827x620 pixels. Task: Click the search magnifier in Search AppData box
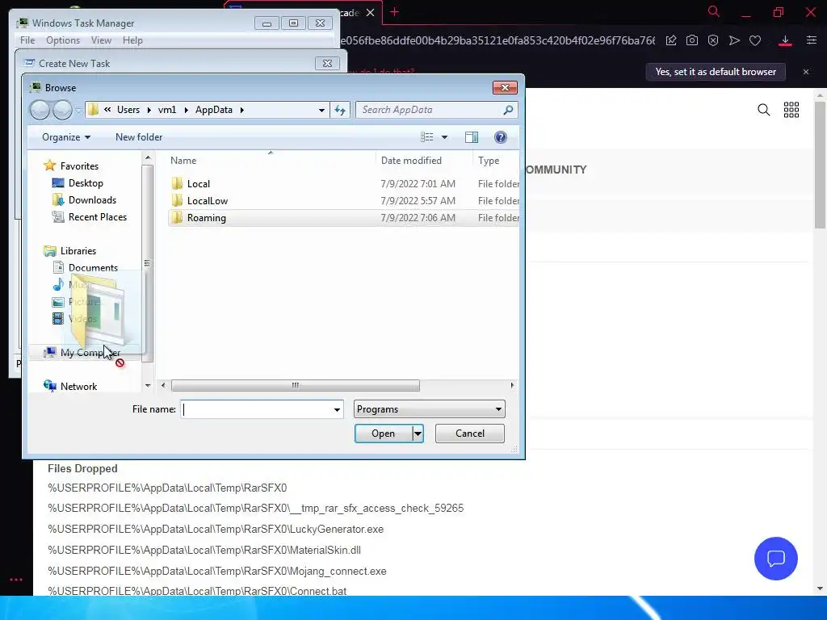508,110
